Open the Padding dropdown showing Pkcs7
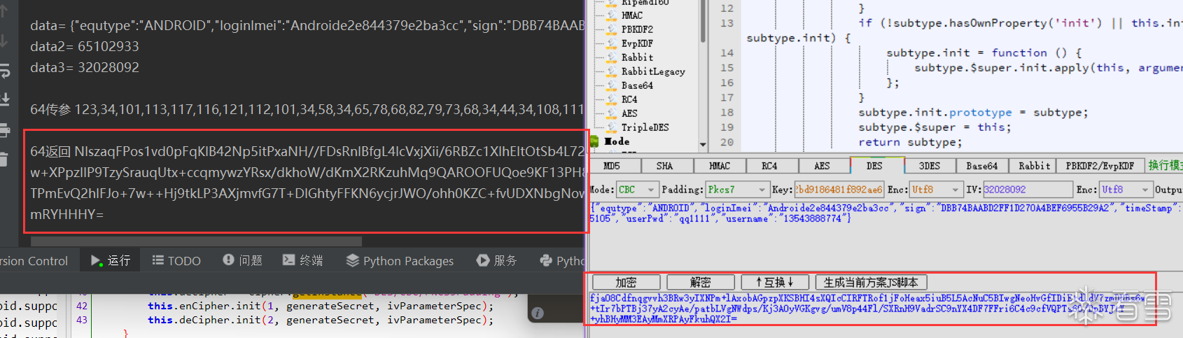The width and height of the screenshot is (1183, 338). [x=737, y=190]
